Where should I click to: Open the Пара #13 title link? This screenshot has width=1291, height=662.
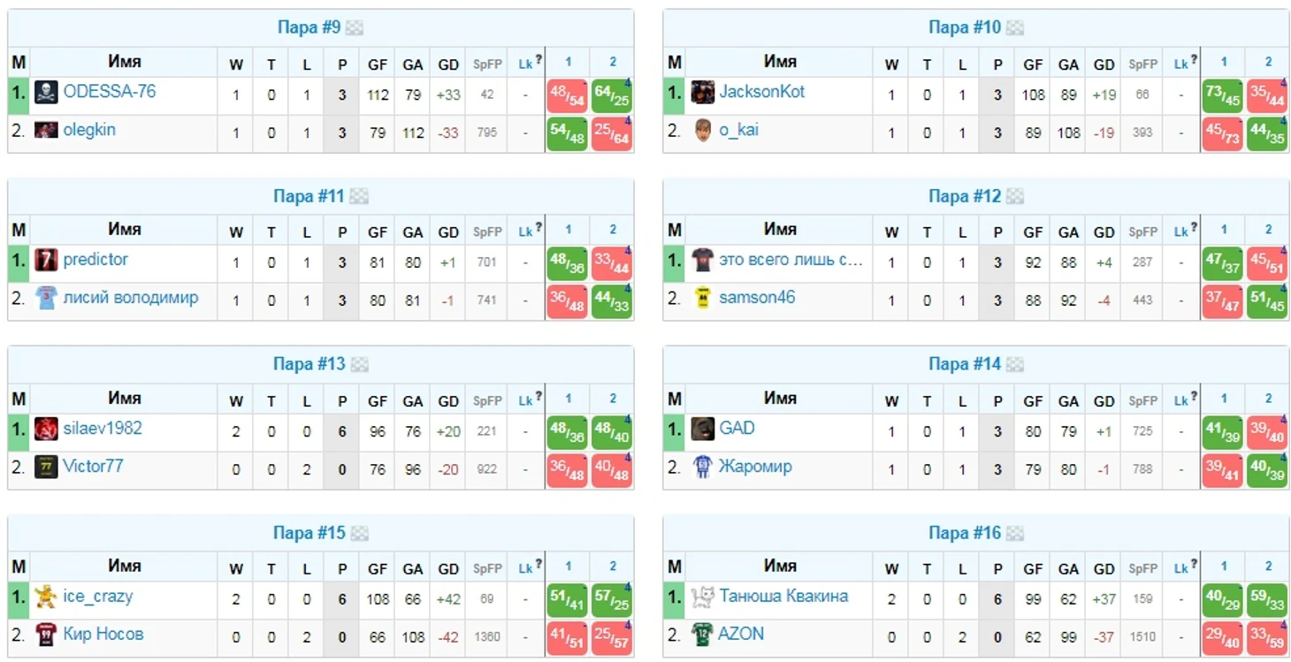[309, 364]
